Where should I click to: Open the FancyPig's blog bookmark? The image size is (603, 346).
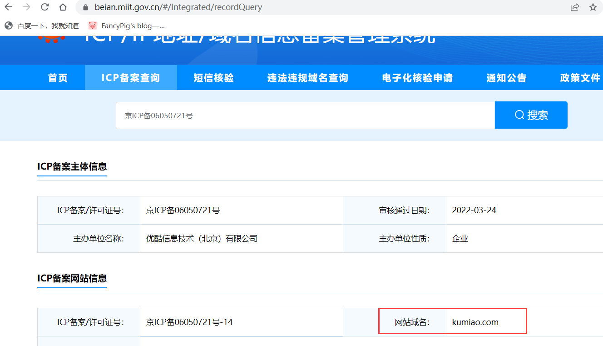tap(127, 25)
